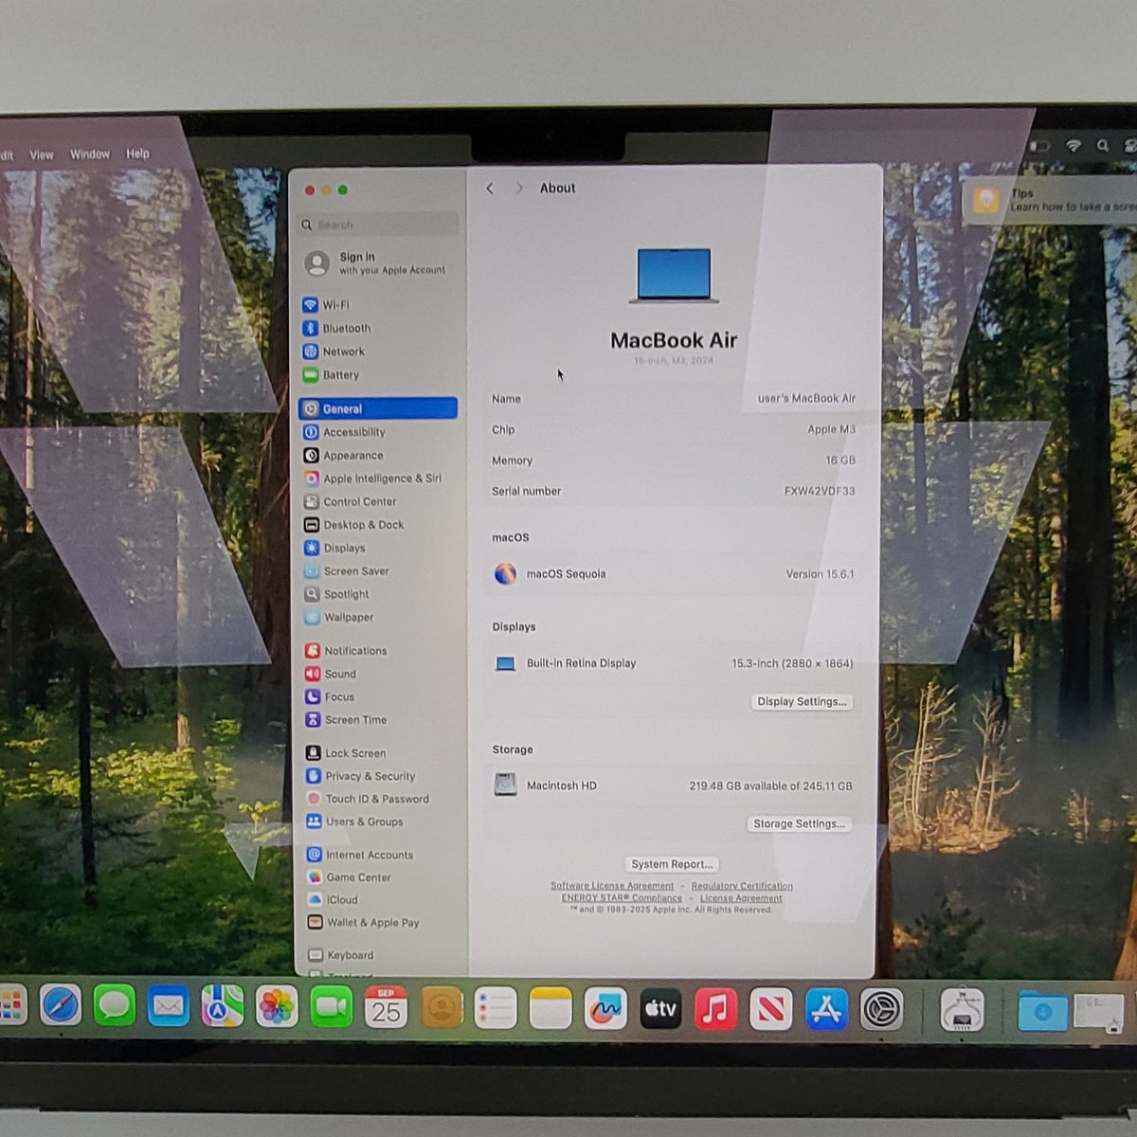
Task: Launch Safari from the Dock
Action: [61, 1005]
